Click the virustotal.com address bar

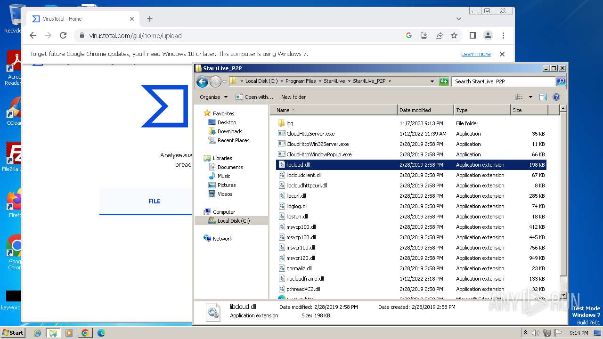click(240, 35)
